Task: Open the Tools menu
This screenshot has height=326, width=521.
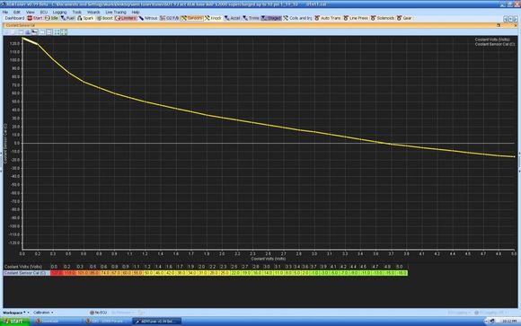Action: coord(76,12)
